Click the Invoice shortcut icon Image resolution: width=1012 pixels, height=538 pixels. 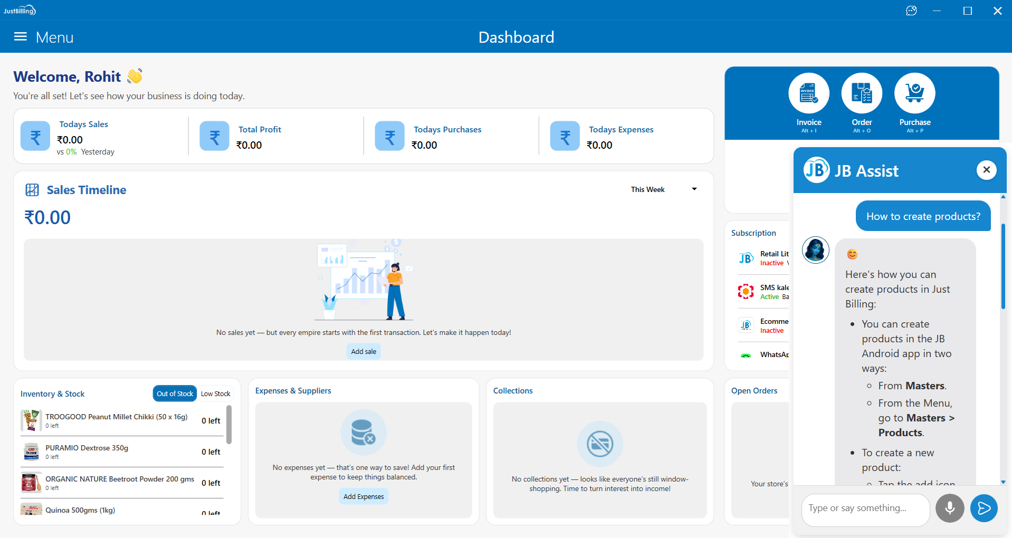click(808, 93)
